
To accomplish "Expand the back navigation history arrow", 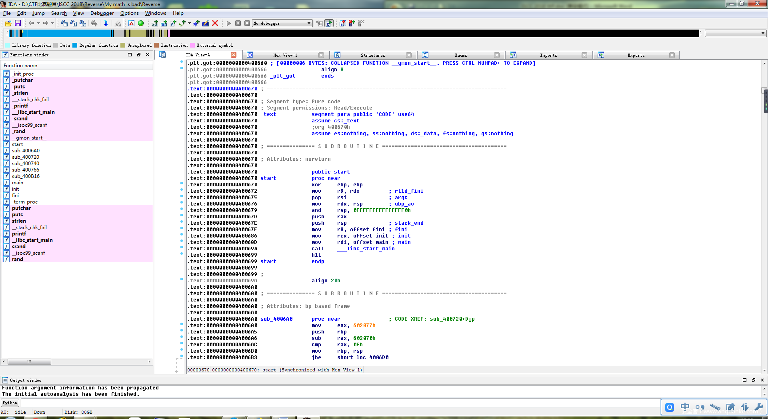I will point(38,23).
